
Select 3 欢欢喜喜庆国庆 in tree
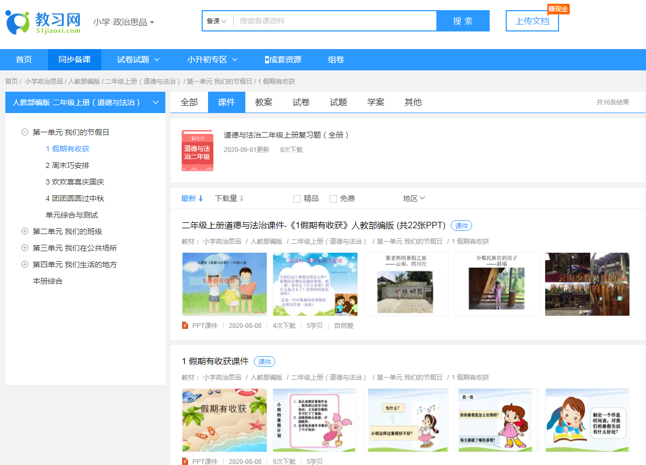[x=75, y=182]
